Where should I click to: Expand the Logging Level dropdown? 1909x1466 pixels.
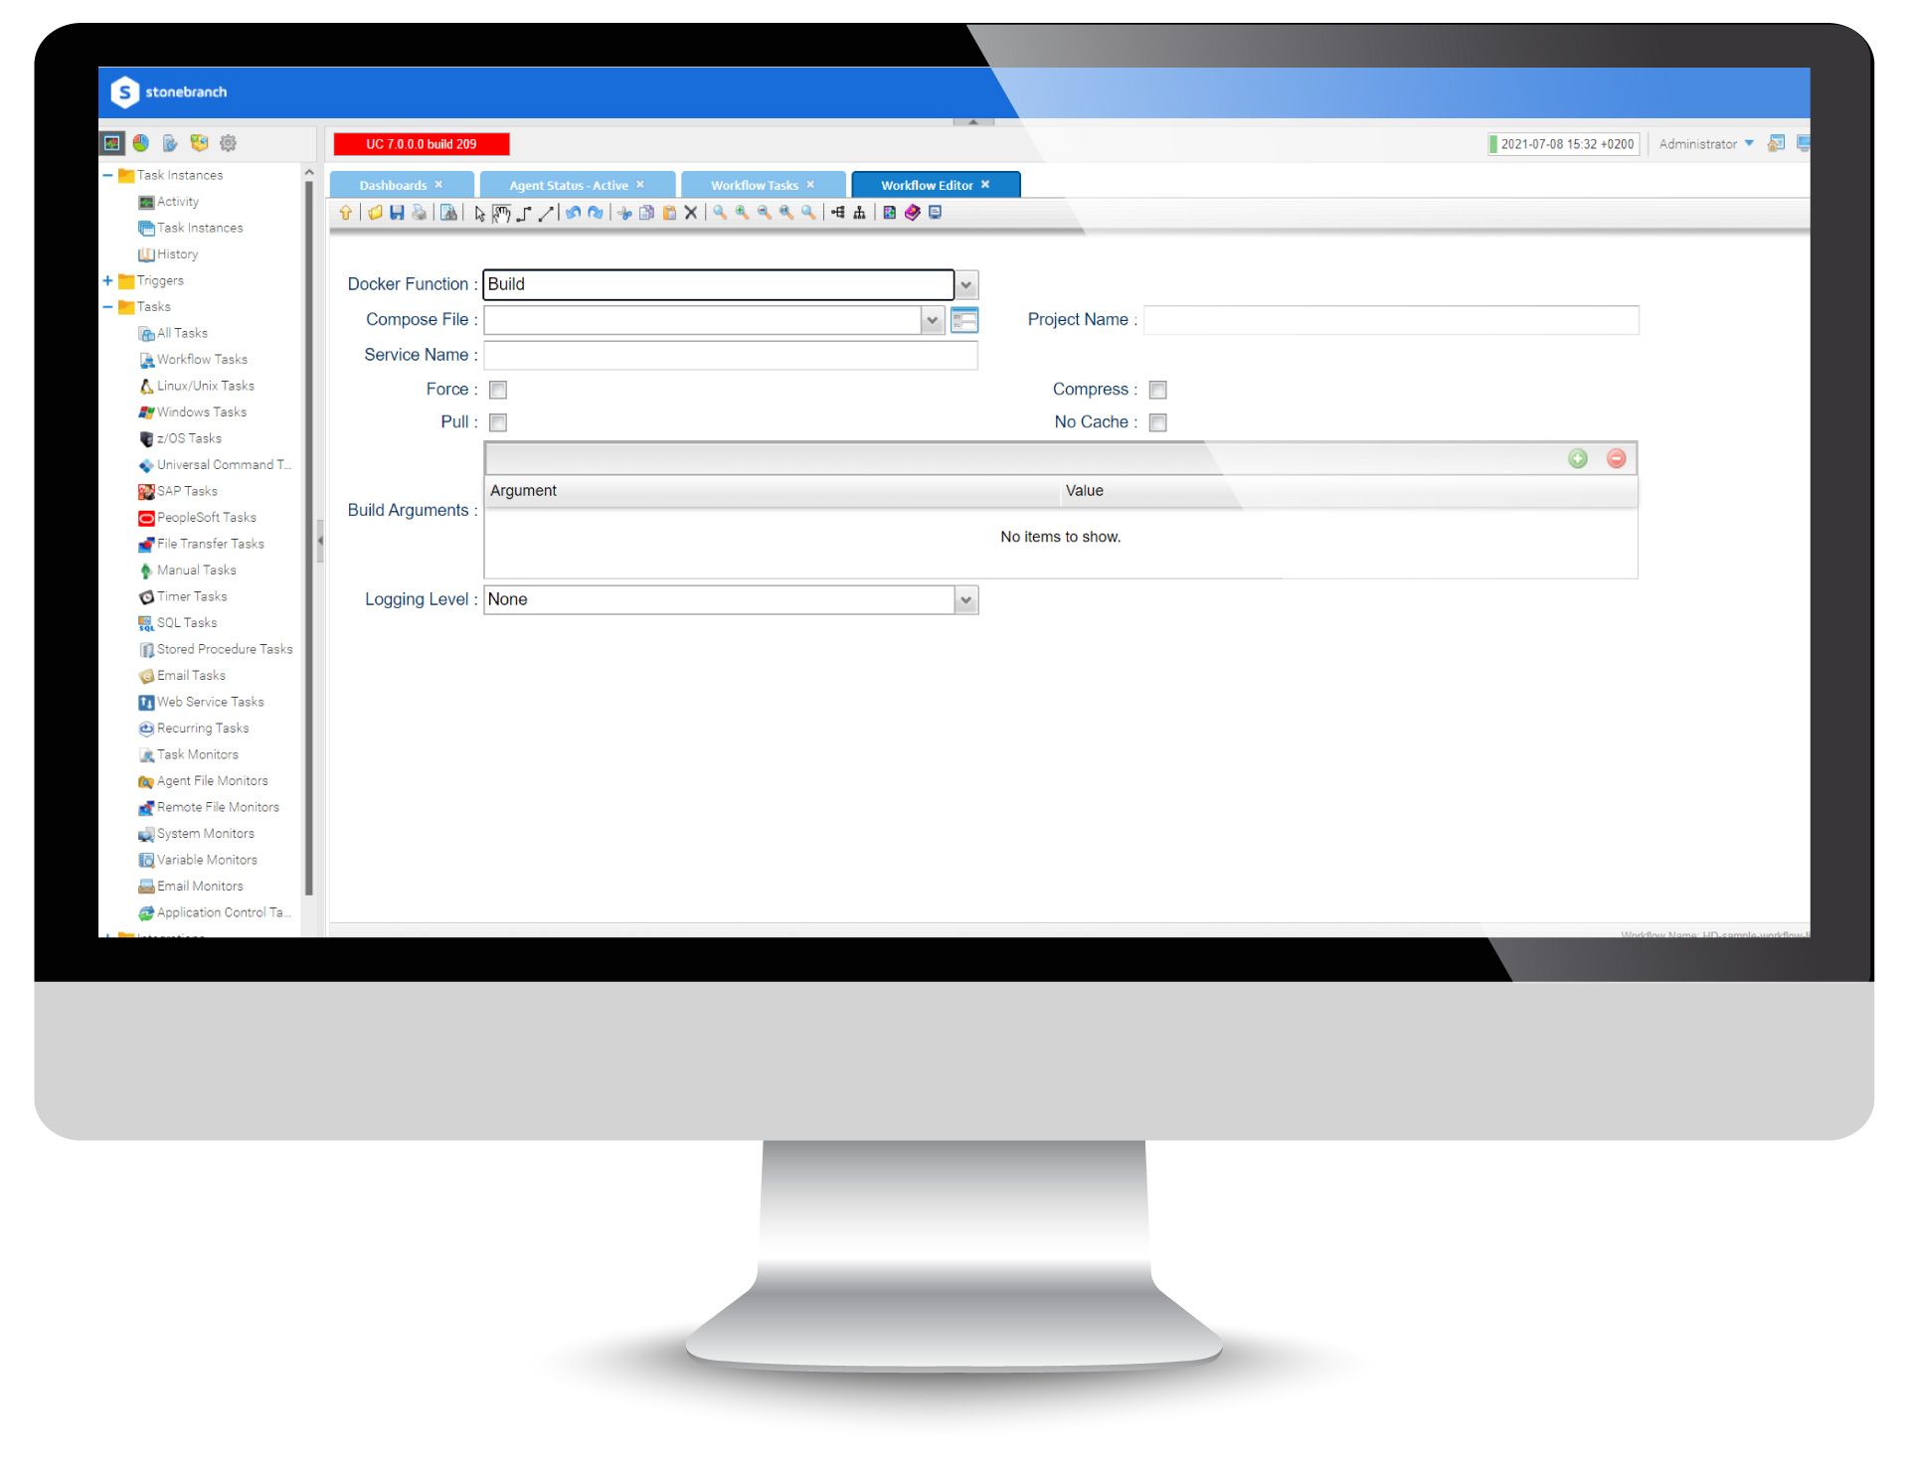click(967, 600)
